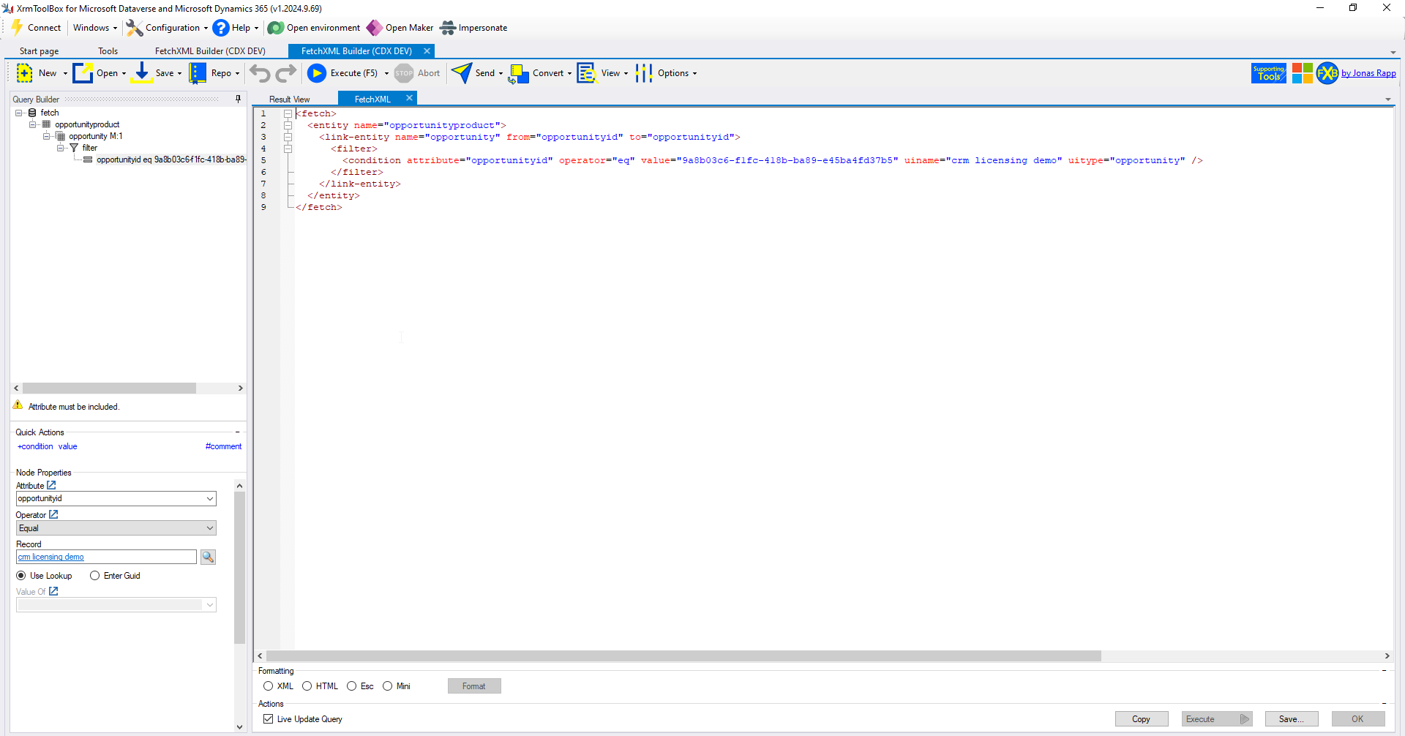Click the Format button
The width and height of the screenshot is (1405, 736).
(474, 686)
